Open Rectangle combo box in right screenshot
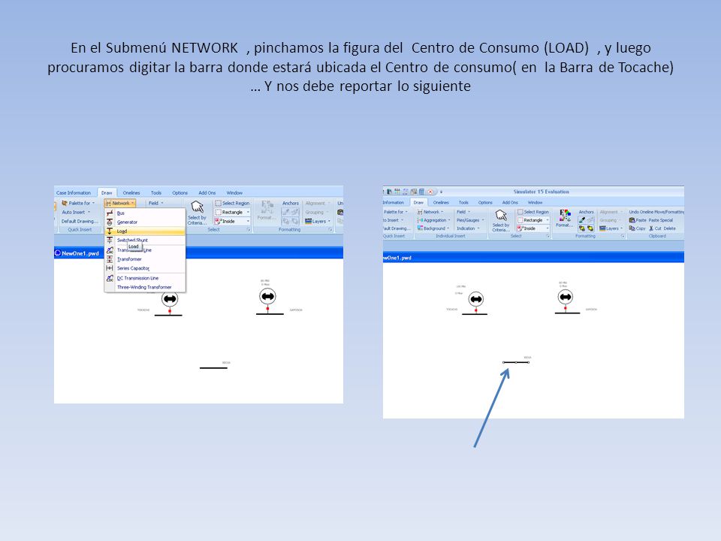Screen dimensions: 721x541 pos(533,220)
